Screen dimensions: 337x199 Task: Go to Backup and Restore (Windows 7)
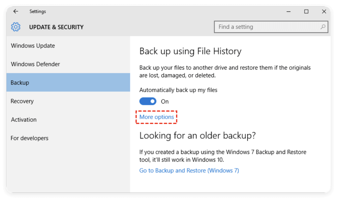tap(189, 170)
